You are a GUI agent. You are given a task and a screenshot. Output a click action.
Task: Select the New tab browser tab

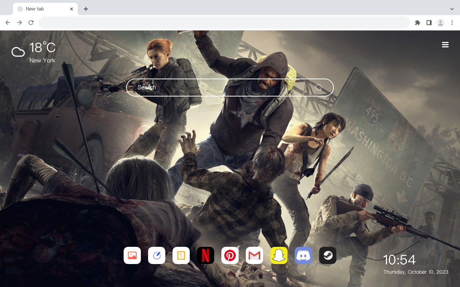point(45,9)
